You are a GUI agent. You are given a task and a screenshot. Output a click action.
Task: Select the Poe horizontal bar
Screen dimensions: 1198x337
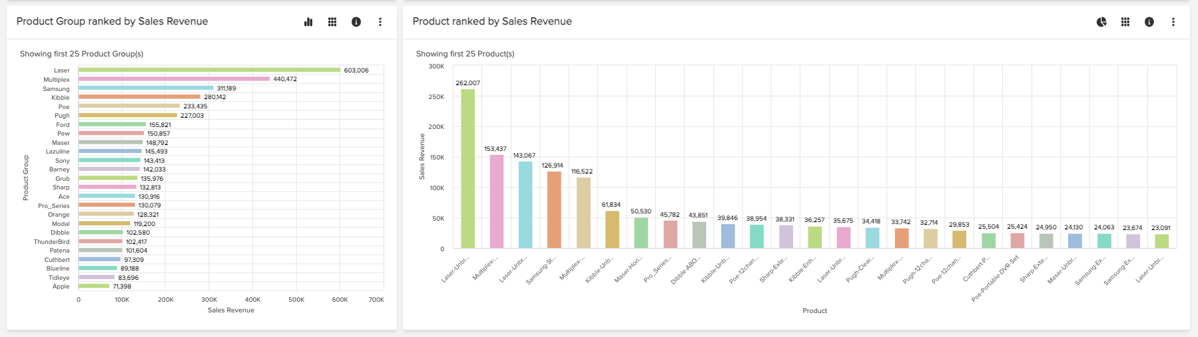tap(129, 106)
